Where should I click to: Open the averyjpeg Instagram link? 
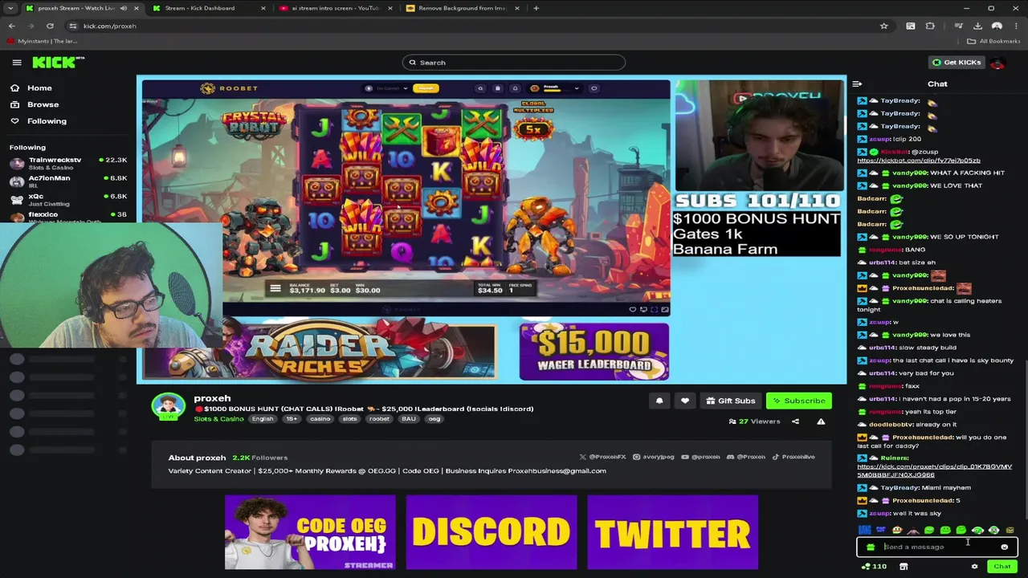pyautogui.click(x=654, y=457)
